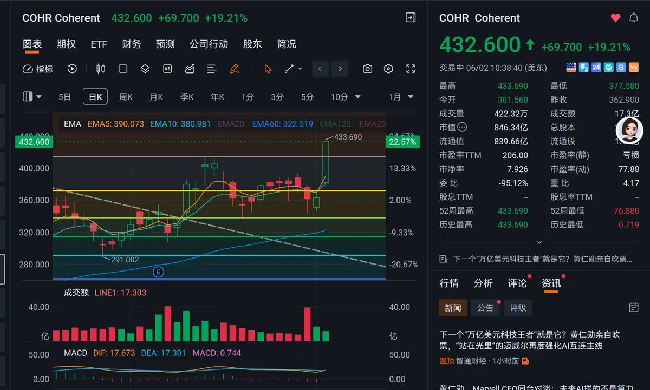The image size is (650, 390).
Task: Enter fullscreen chart mode
Action: 411,69
